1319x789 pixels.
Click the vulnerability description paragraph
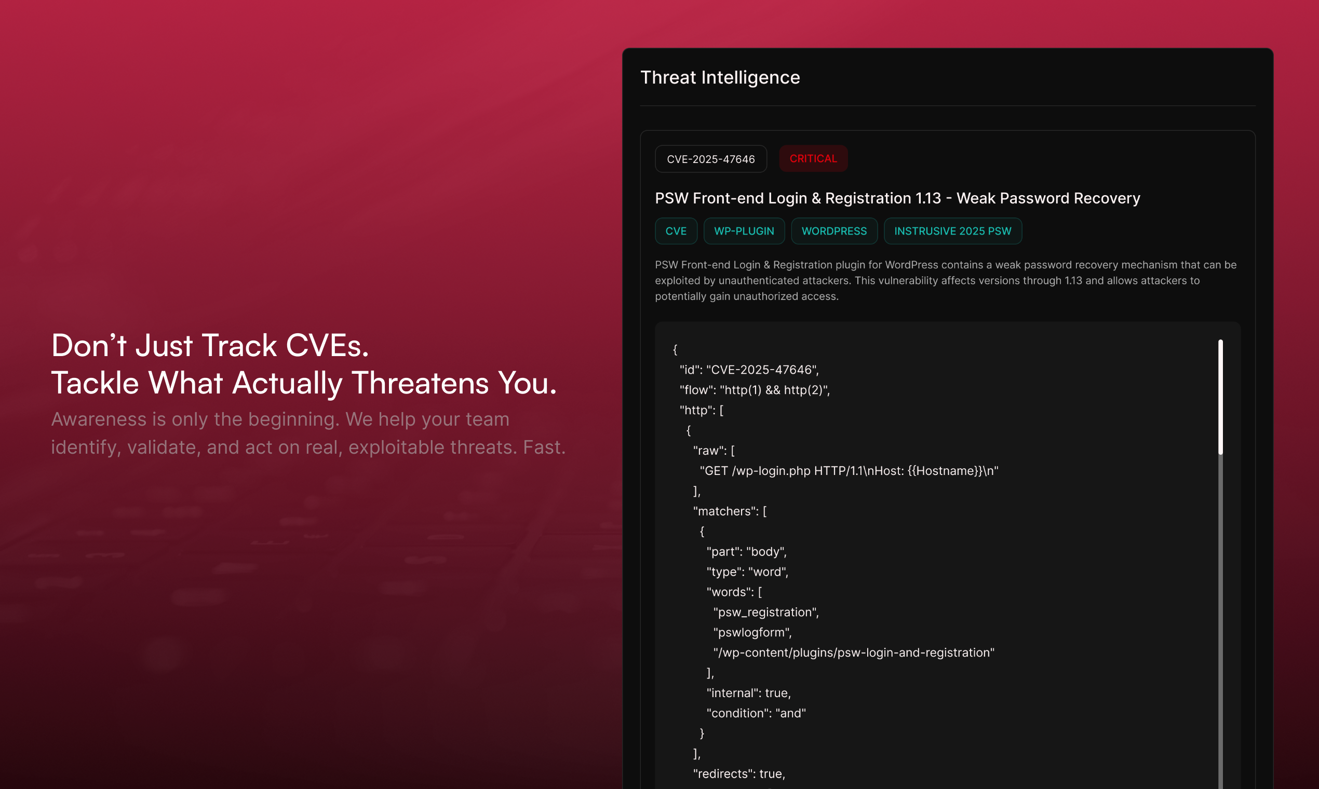pyautogui.click(x=946, y=281)
